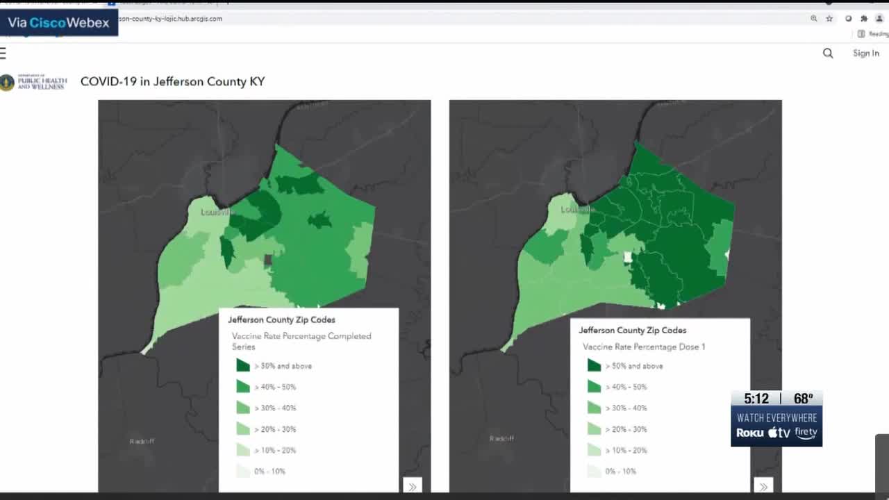Click the Radcliff label on the right map
889x500 pixels.
(x=501, y=438)
